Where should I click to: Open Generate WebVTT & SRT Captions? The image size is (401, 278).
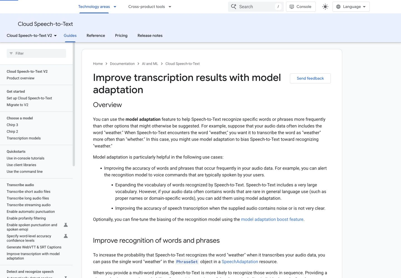[34, 247]
